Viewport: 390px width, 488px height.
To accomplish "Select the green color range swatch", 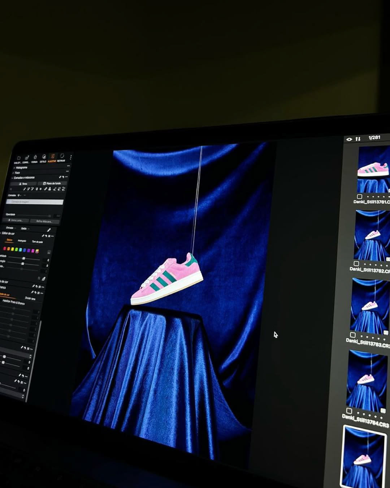I will pyautogui.click(x=17, y=249).
